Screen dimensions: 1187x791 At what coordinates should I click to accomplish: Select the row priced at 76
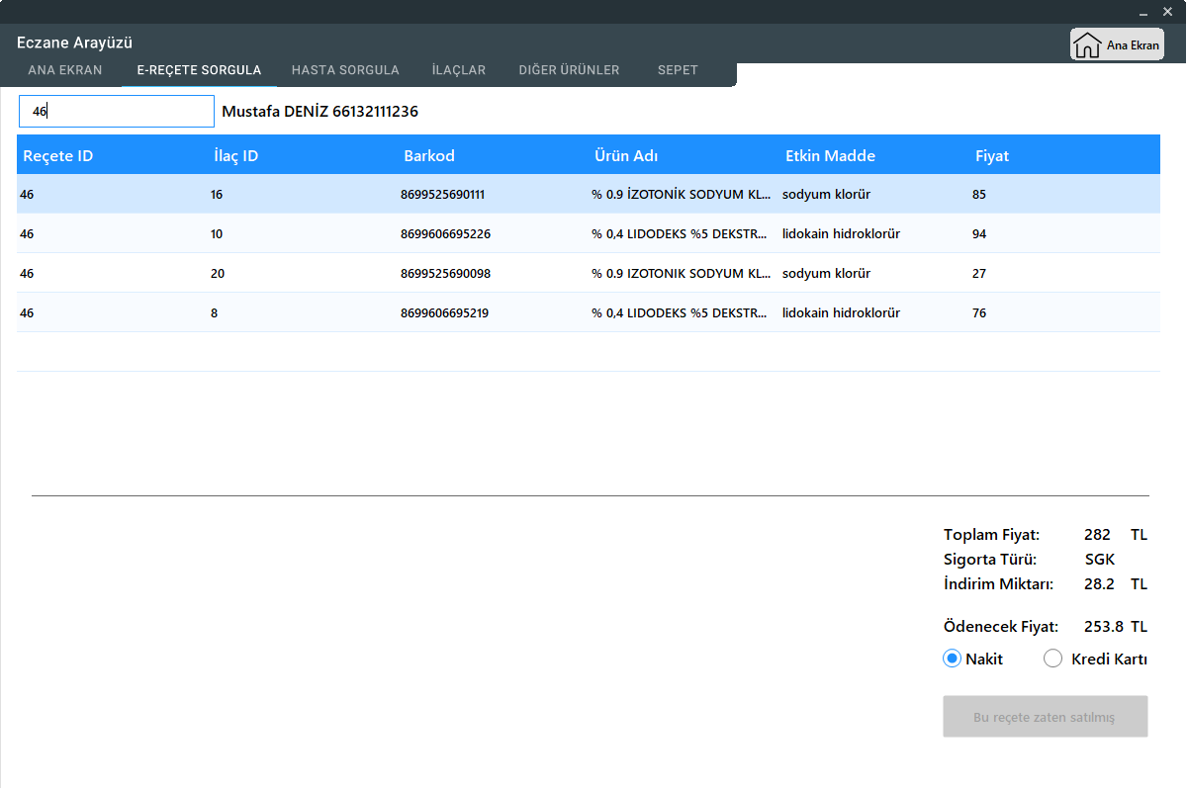coord(979,313)
